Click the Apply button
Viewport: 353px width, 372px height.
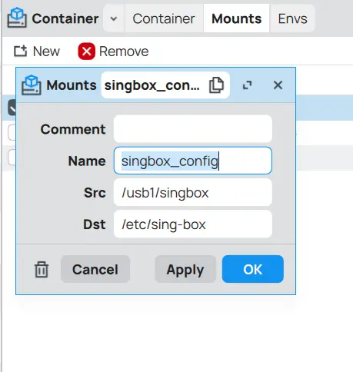coord(185,269)
